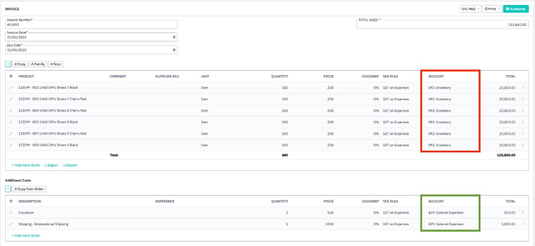This screenshot has width=535, height=246.
Task: Expand the E-Mail dropdown
Action: pyautogui.click(x=470, y=9)
